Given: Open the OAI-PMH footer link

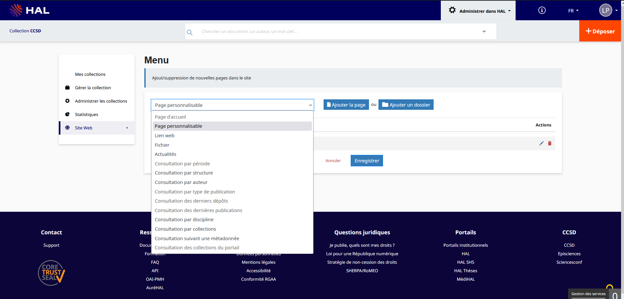Looking at the screenshot, I should [155, 279].
